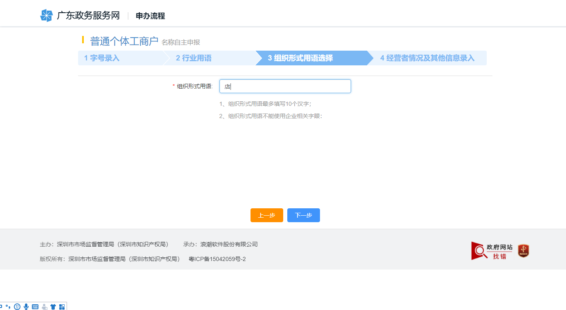Click the 上一步 button

[x=266, y=215]
